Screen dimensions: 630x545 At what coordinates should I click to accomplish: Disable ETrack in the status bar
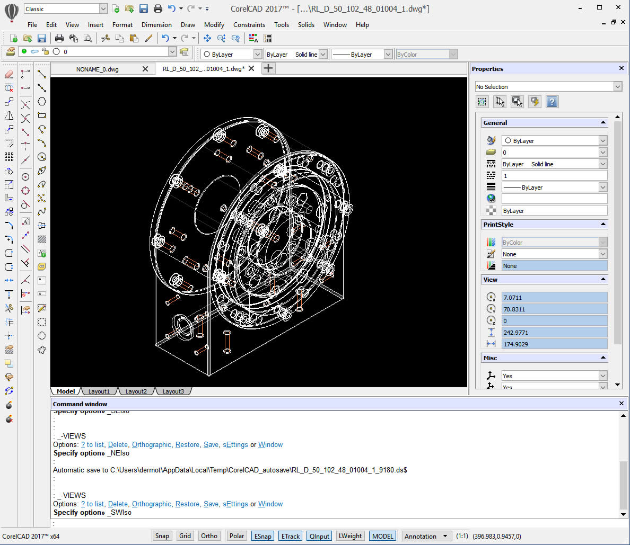(x=290, y=536)
